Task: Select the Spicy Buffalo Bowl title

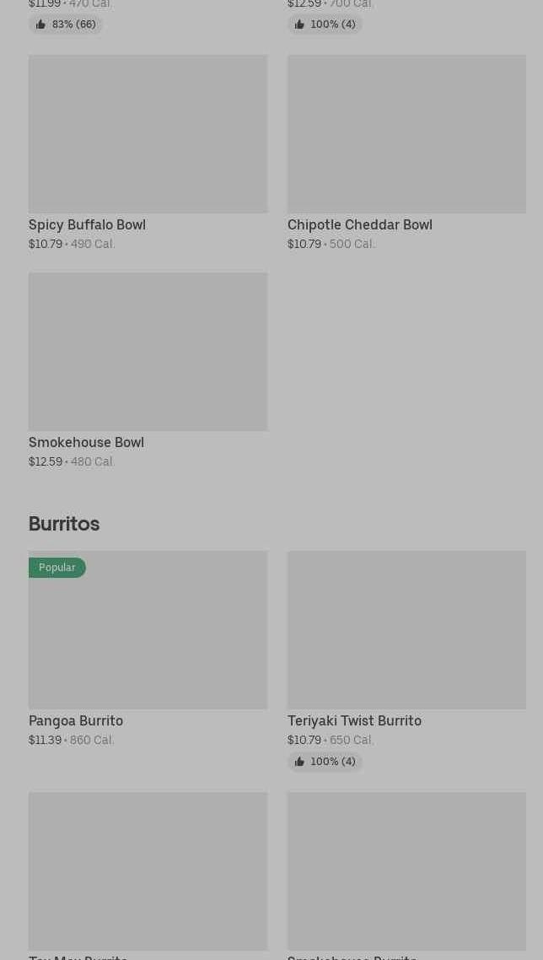Action: tap(87, 225)
